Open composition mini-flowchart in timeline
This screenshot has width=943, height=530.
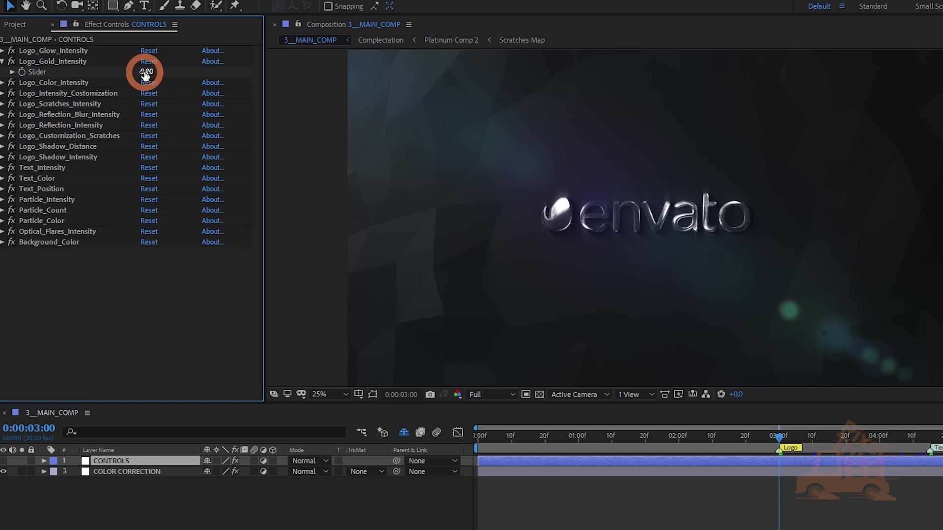point(361,432)
